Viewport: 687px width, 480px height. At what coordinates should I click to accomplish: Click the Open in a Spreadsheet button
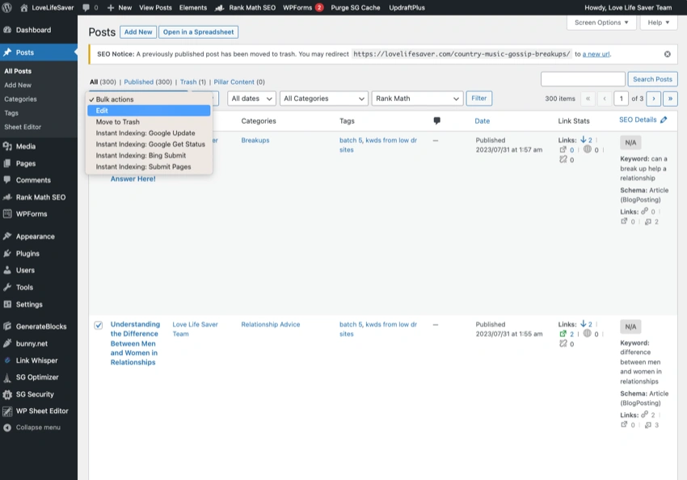click(x=199, y=32)
